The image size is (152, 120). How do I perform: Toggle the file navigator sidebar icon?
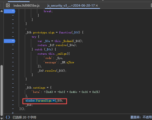[x=8, y=5]
